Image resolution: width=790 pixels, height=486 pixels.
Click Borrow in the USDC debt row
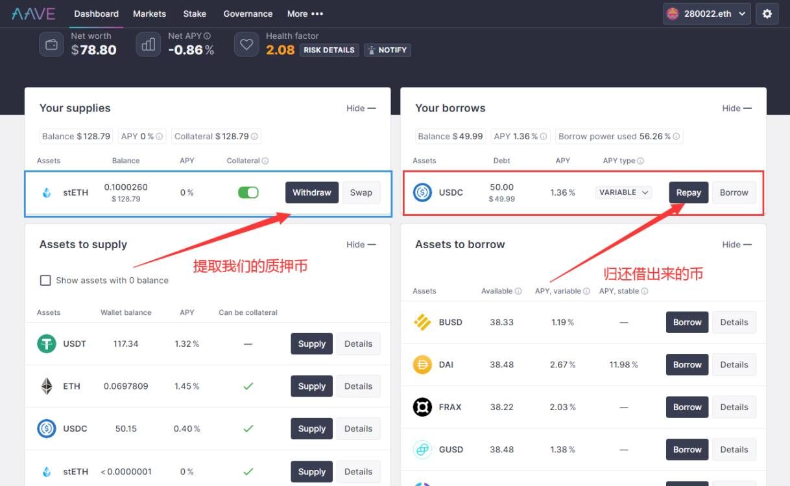(x=734, y=192)
